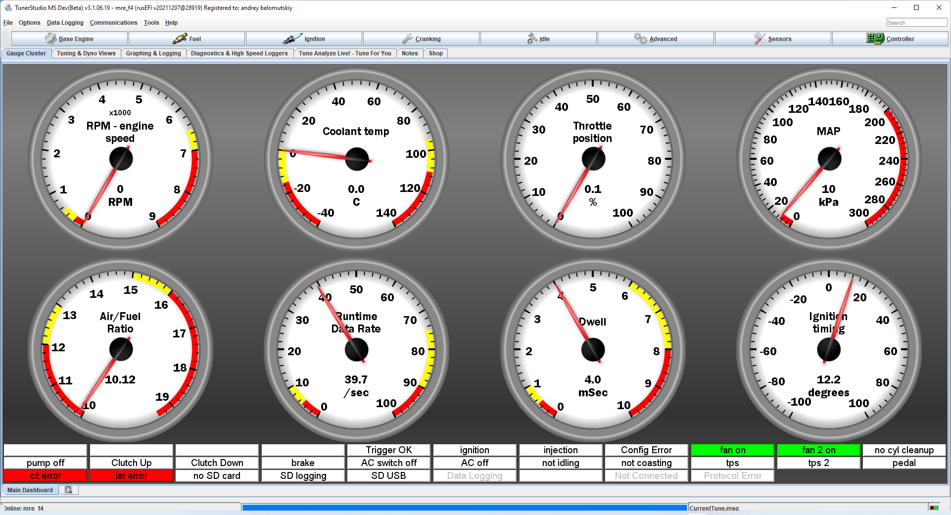Click the Protocol Error indicator

(733, 475)
